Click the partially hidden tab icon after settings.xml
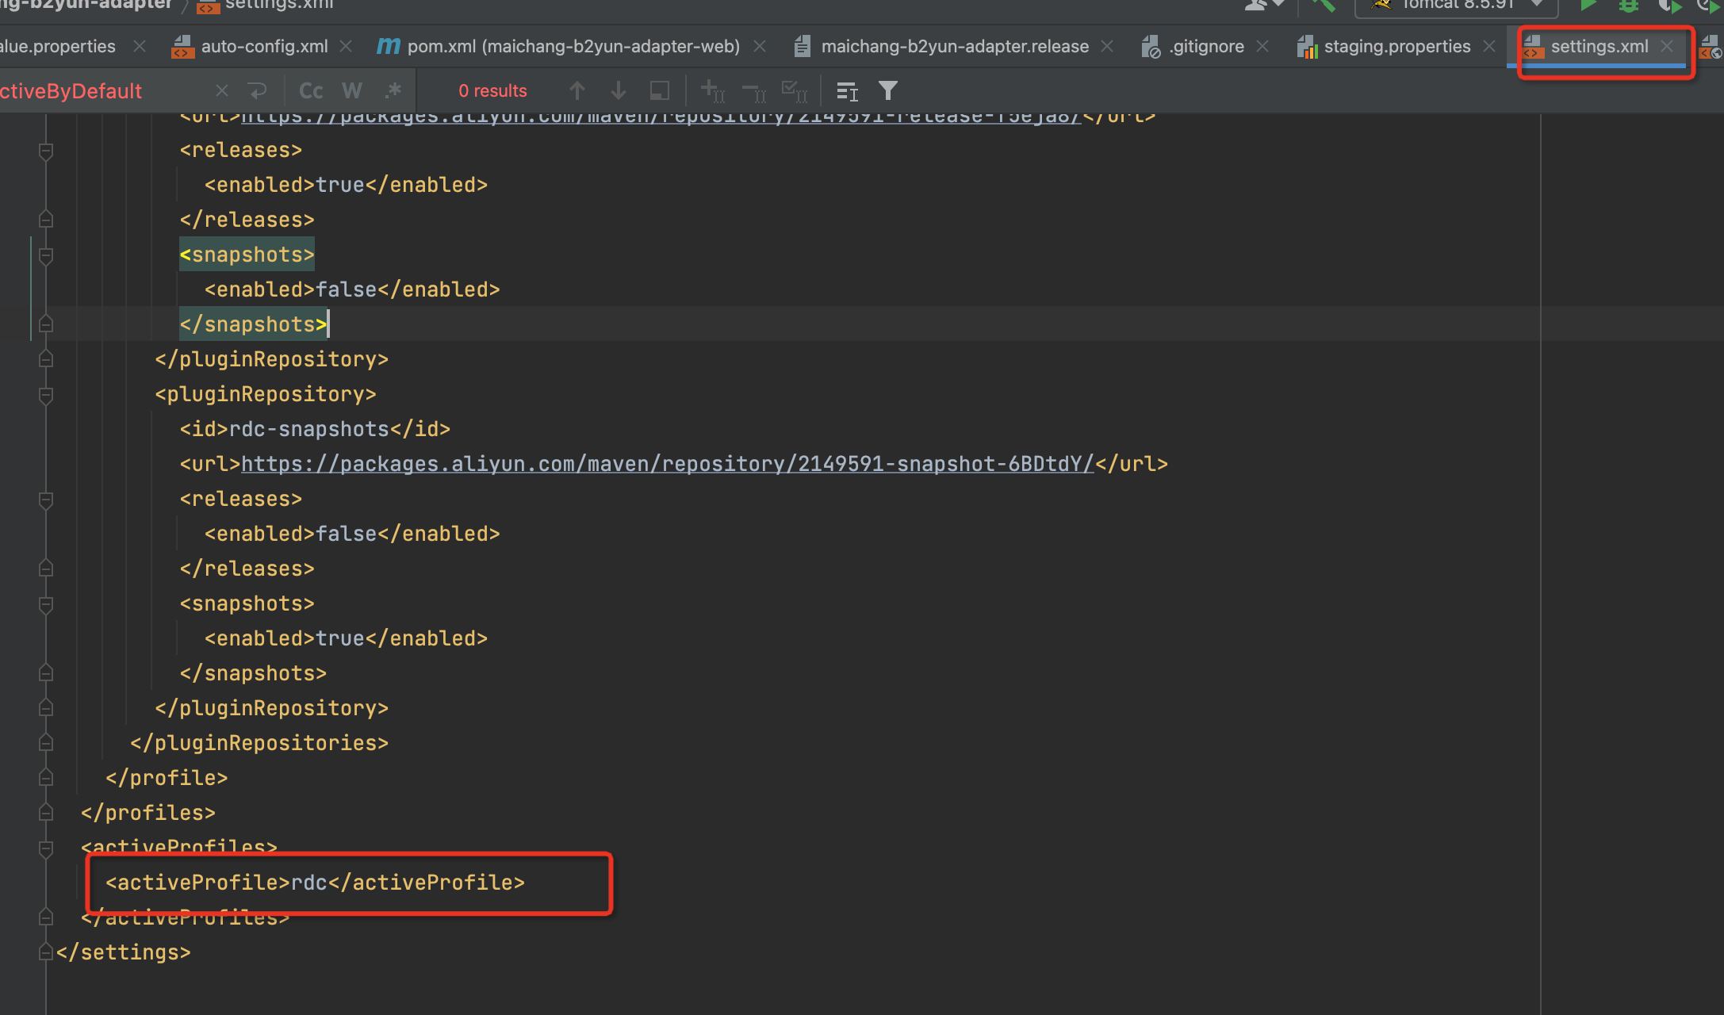Screen dimensions: 1724x1015 coord(1711,47)
